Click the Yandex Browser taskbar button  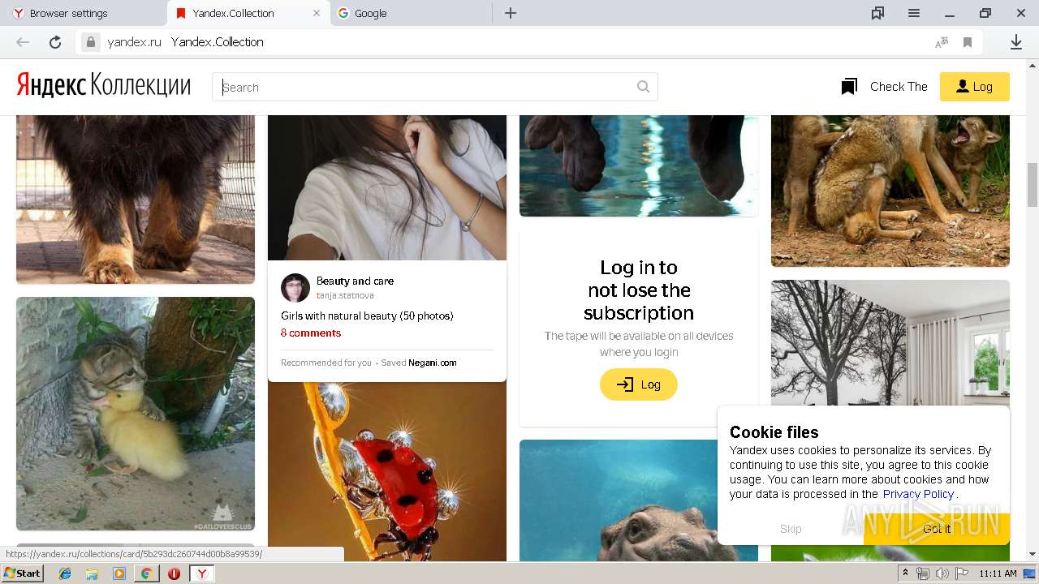point(202,573)
